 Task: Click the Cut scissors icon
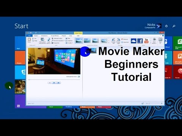(x=33, y=39)
